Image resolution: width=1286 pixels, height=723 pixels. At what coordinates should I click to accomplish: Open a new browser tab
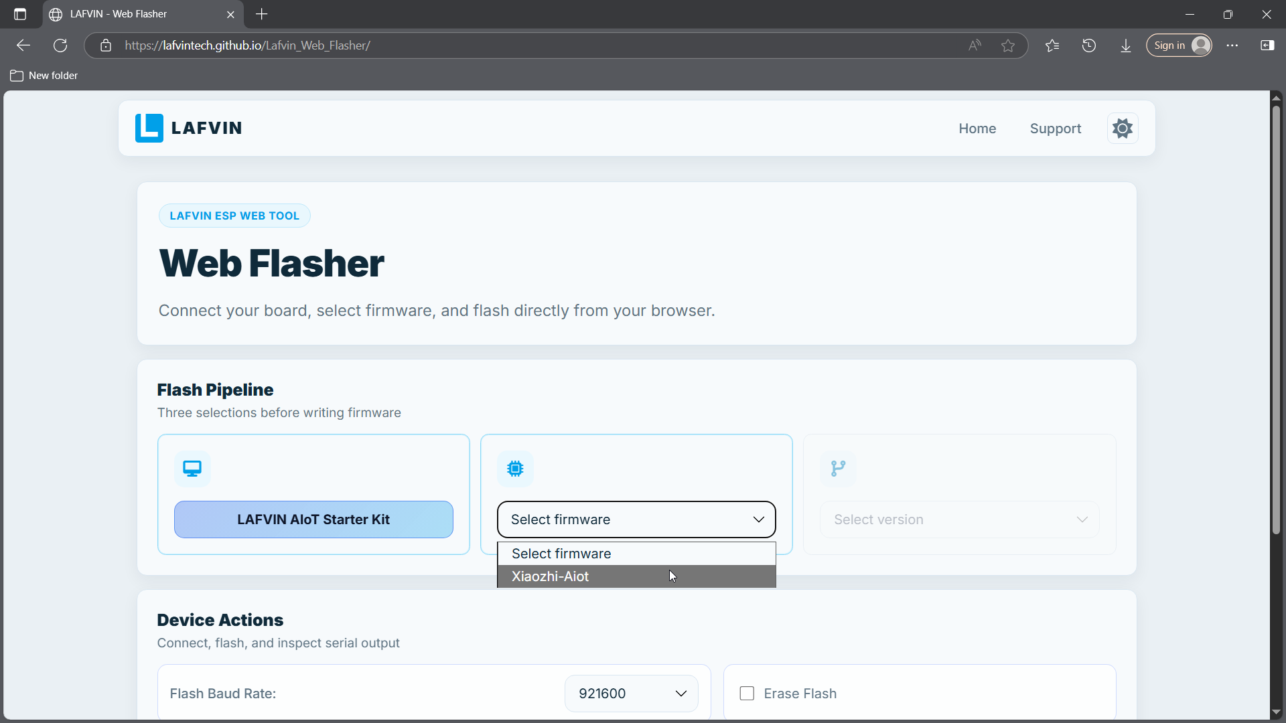click(x=262, y=14)
